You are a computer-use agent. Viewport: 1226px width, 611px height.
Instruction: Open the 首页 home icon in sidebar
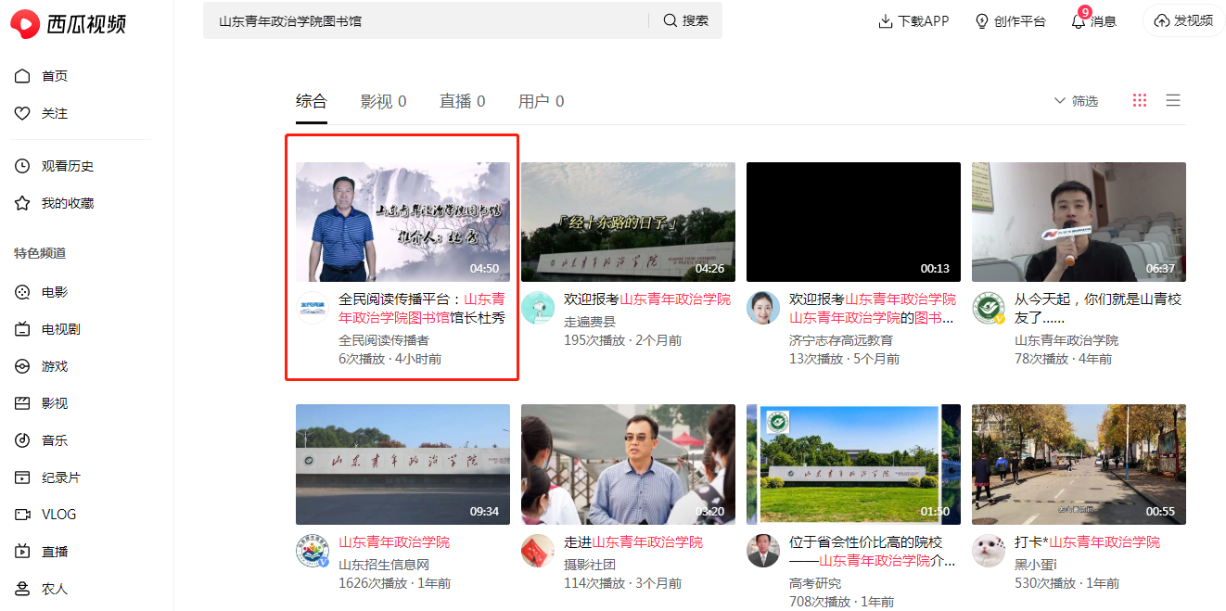coord(22,76)
